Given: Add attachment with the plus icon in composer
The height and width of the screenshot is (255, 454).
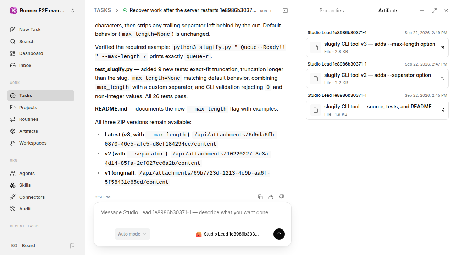Looking at the screenshot, I should 106,234.
